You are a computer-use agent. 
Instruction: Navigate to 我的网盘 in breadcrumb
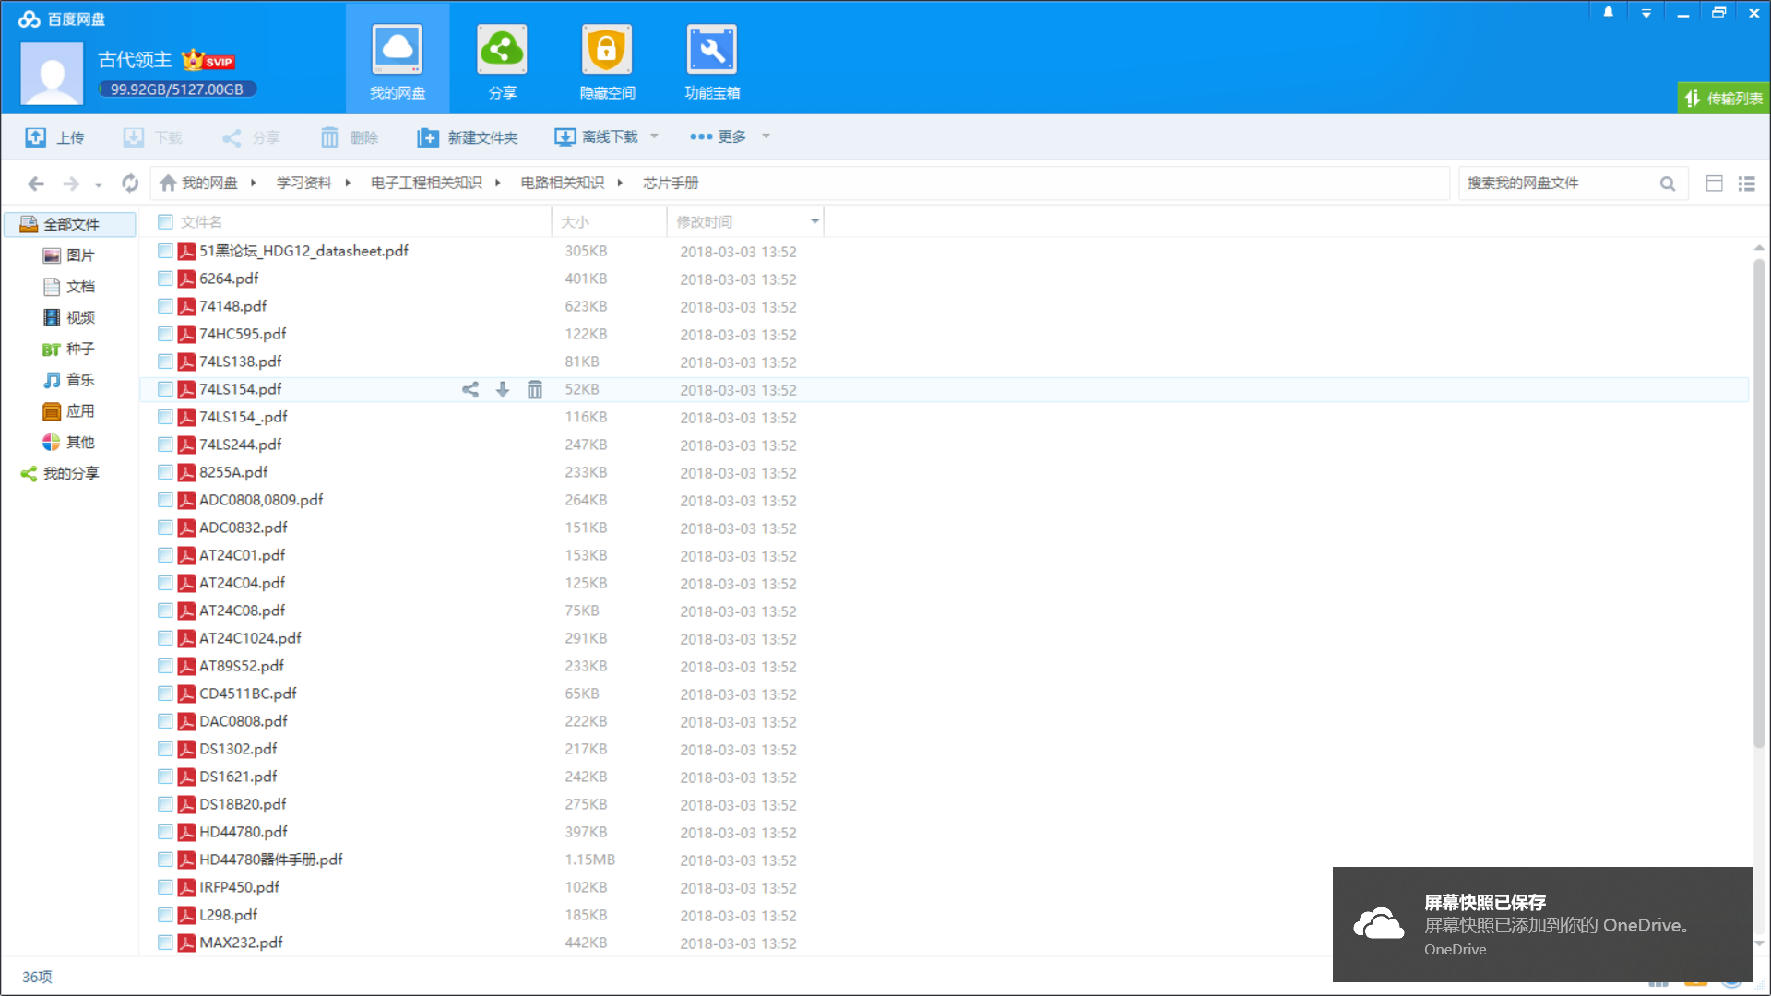(x=198, y=183)
